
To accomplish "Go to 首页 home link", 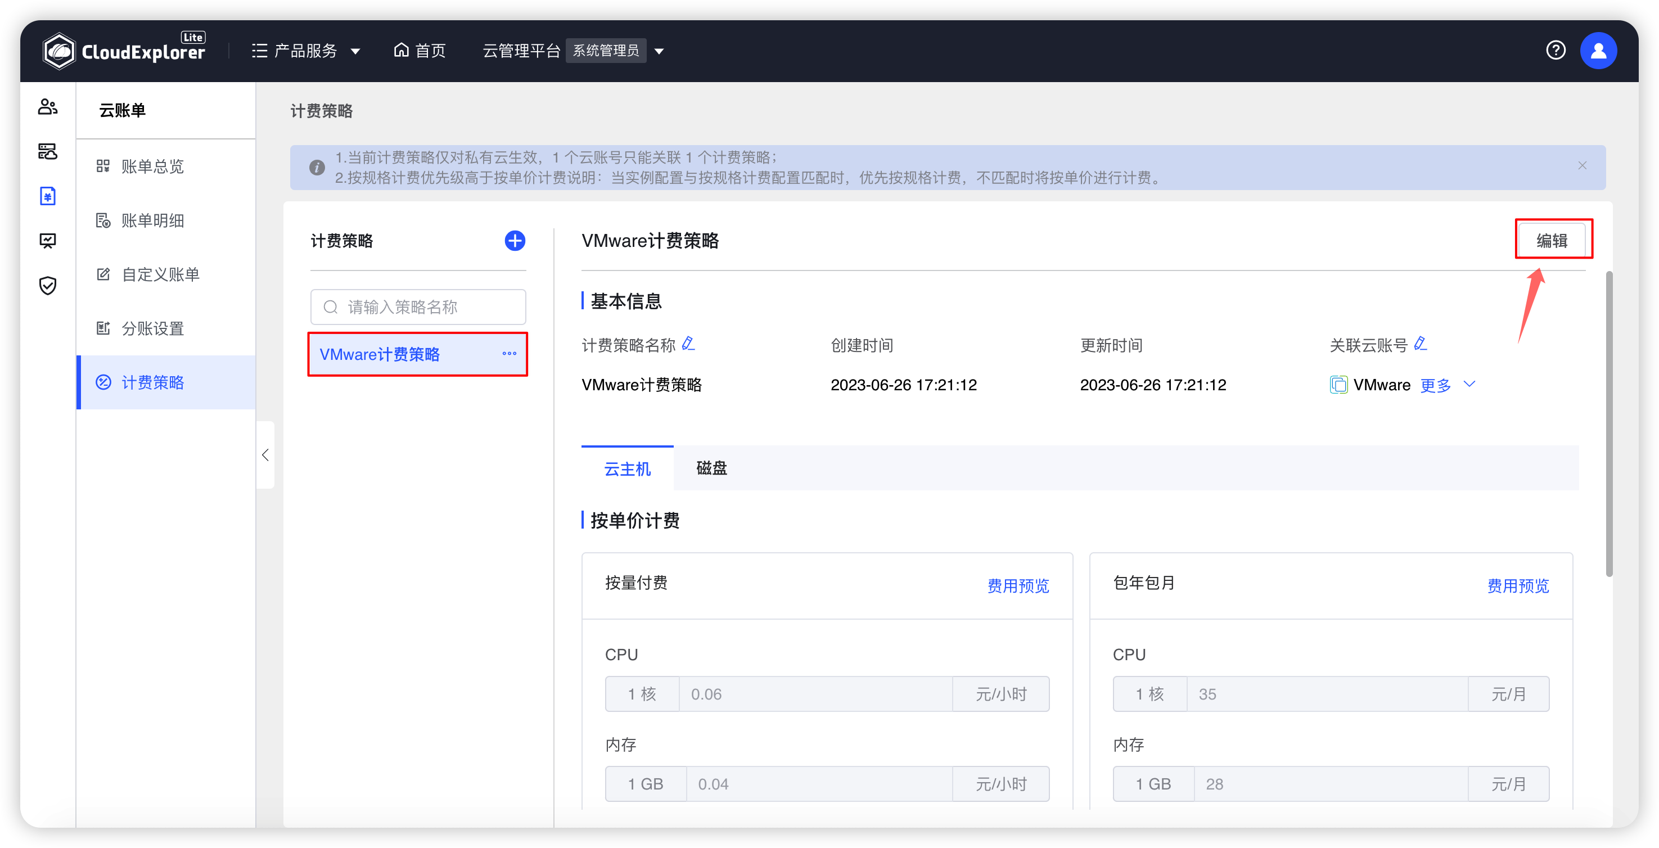I will 420,51.
